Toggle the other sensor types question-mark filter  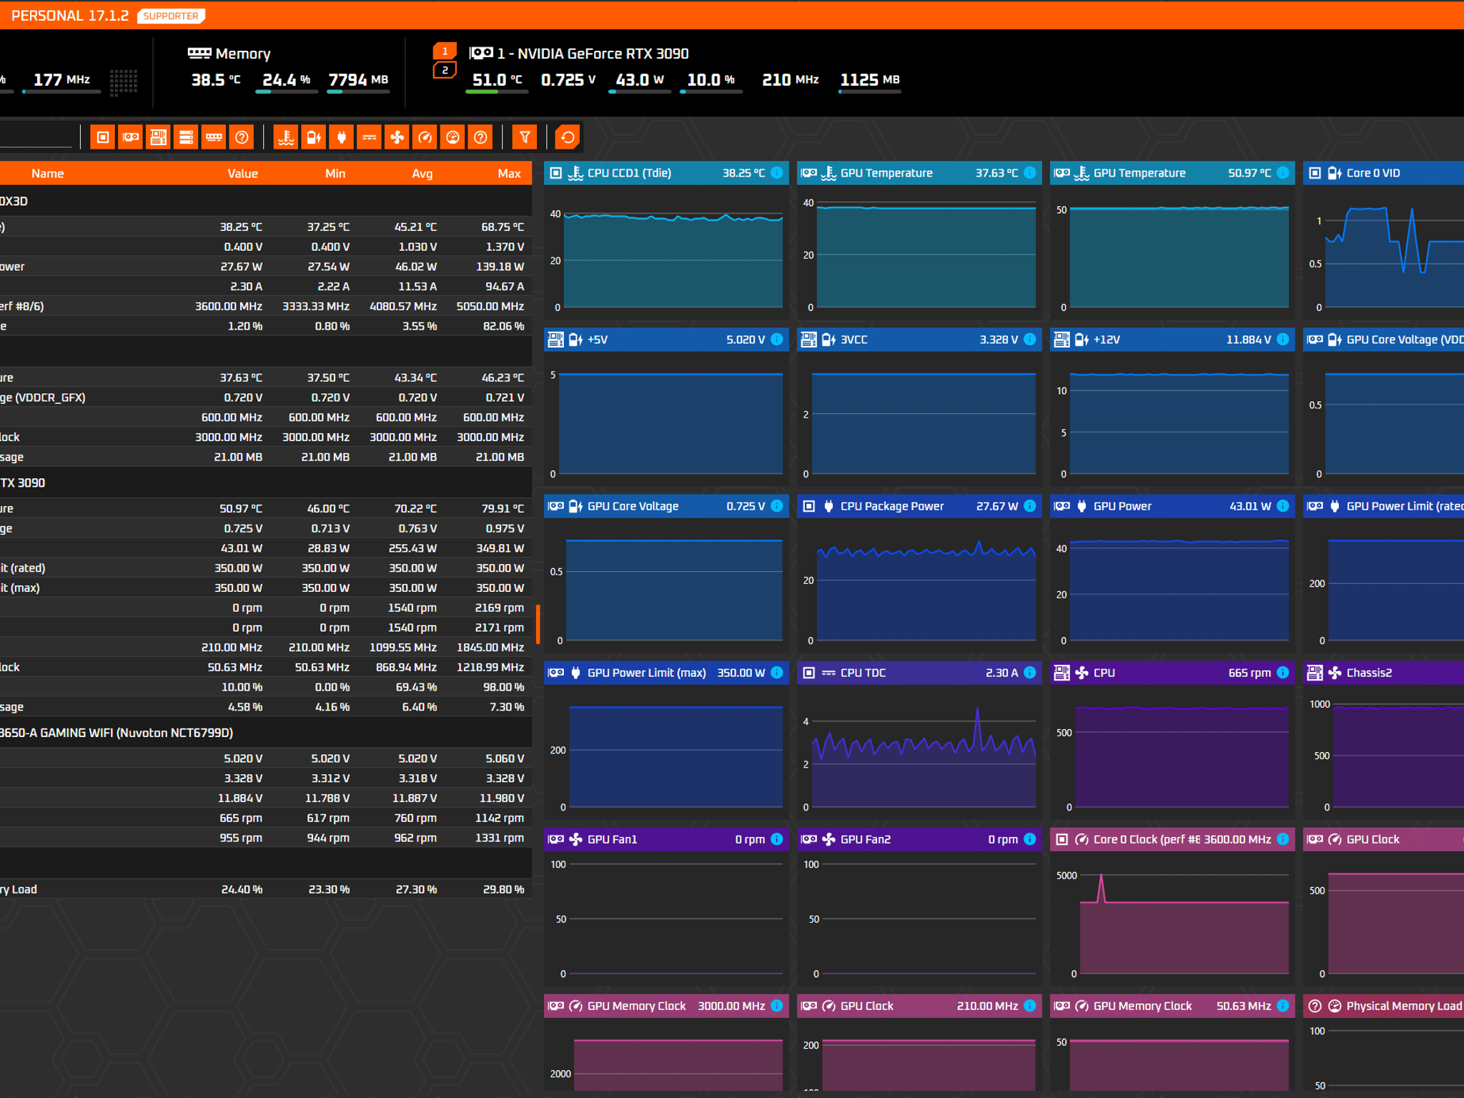tap(481, 137)
